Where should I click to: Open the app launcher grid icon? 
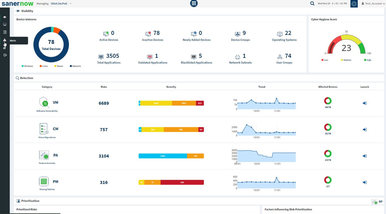[x=194, y=3]
